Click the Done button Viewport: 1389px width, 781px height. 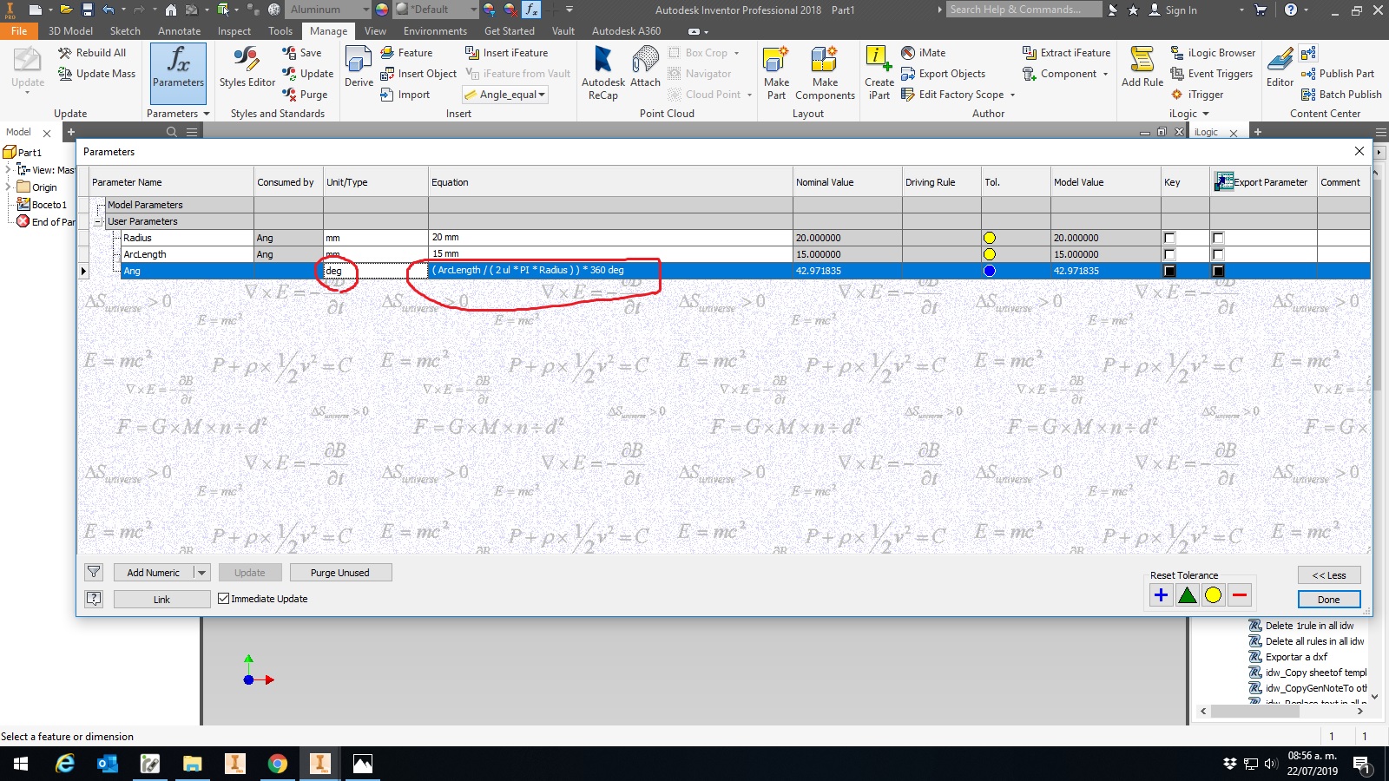pos(1329,600)
